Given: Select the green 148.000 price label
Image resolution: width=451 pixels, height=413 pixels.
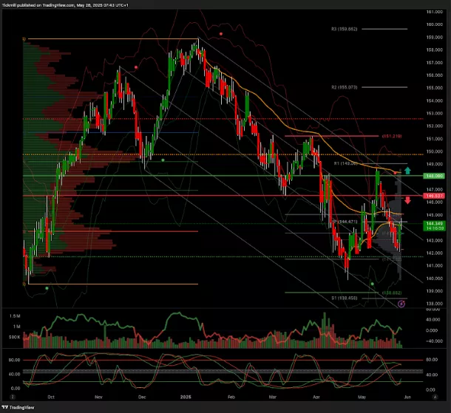Looking at the screenshot, I should click(433, 177).
